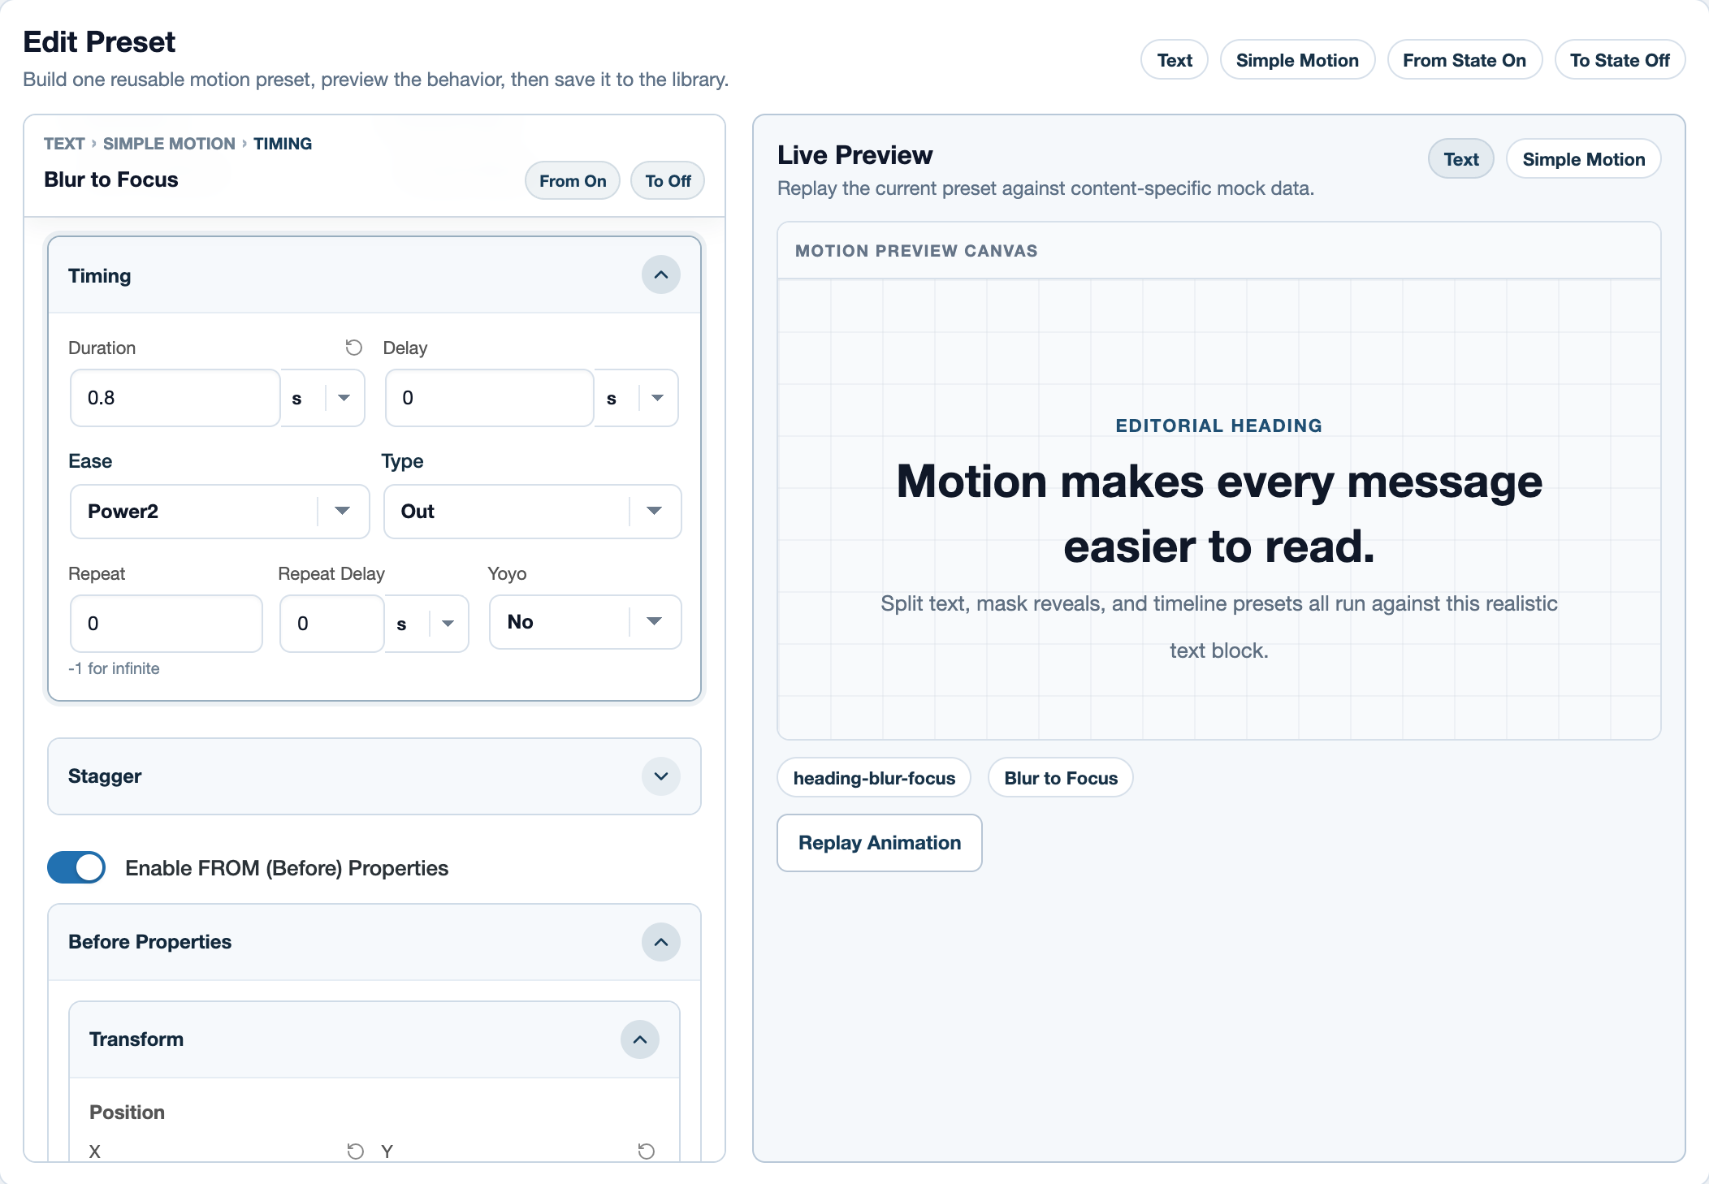This screenshot has height=1184, width=1709.
Task: Open the Delay unit dropdown
Action: tap(637, 398)
